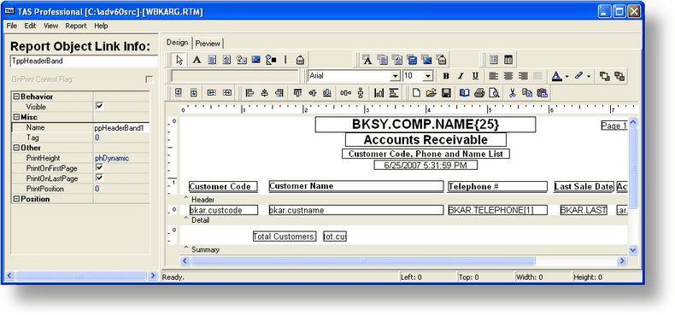Open an existing report file
Image resolution: width=675 pixels, height=315 pixels.
coord(431,92)
